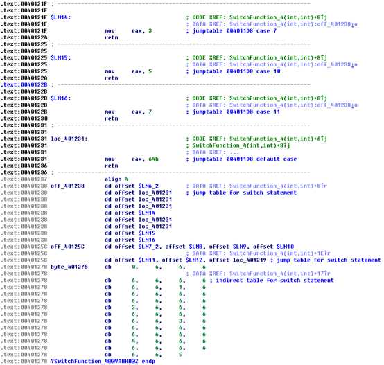Click the 'jumptable 004011D8 default case' comment
Screen dimensions: 384x365
(245, 159)
